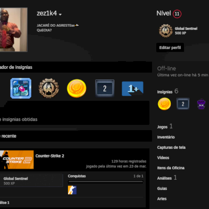The height and width of the screenshot is (209, 209).
Task: Select the number 2 badge in badge showcase
Action: click(x=104, y=88)
